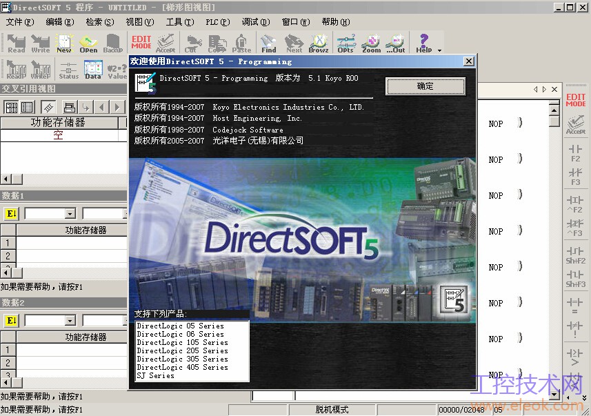Open the 文件(F) menu
Screen dimensions: 591x416
[20, 22]
